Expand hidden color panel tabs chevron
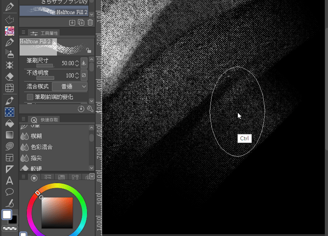This screenshot has height=236, width=328. (x=92, y=176)
